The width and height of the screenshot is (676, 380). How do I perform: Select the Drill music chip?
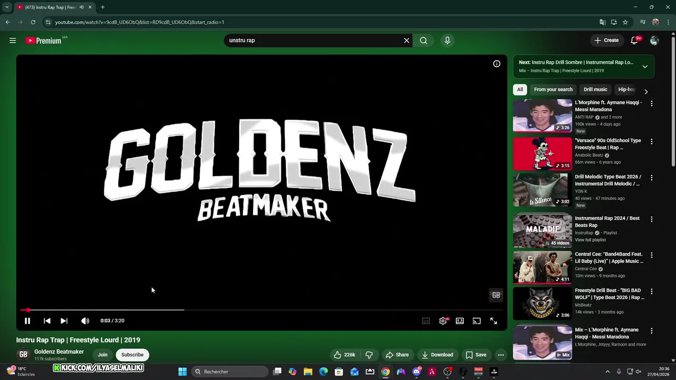pos(595,89)
